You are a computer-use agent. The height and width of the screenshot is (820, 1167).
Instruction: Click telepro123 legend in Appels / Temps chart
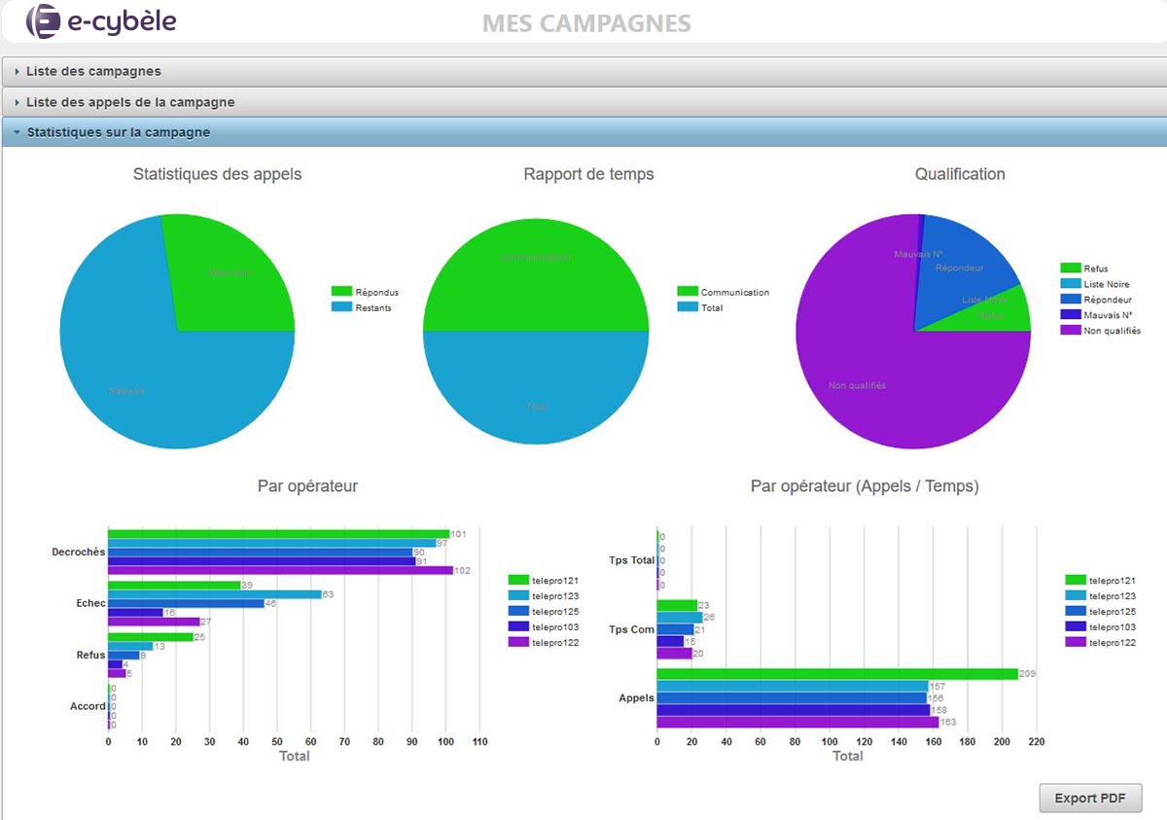(x=1101, y=596)
